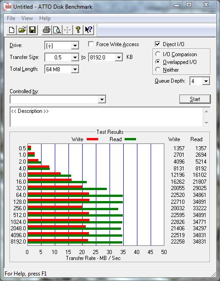Click the New document toolbar icon
This screenshot has width=220, height=281.
[11, 30]
